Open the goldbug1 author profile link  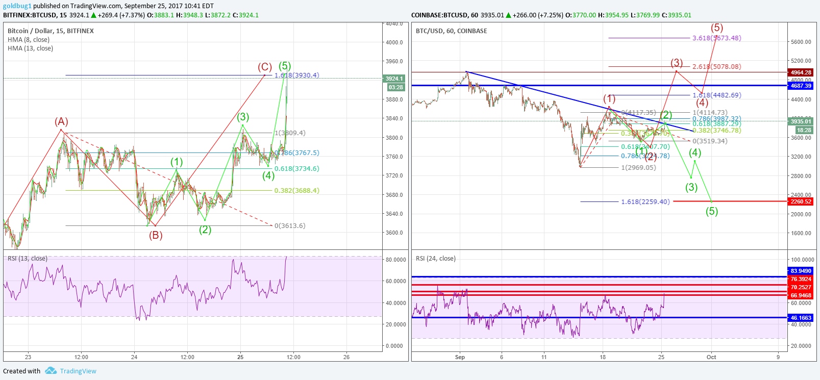pyautogui.click(x=17, y=6)
